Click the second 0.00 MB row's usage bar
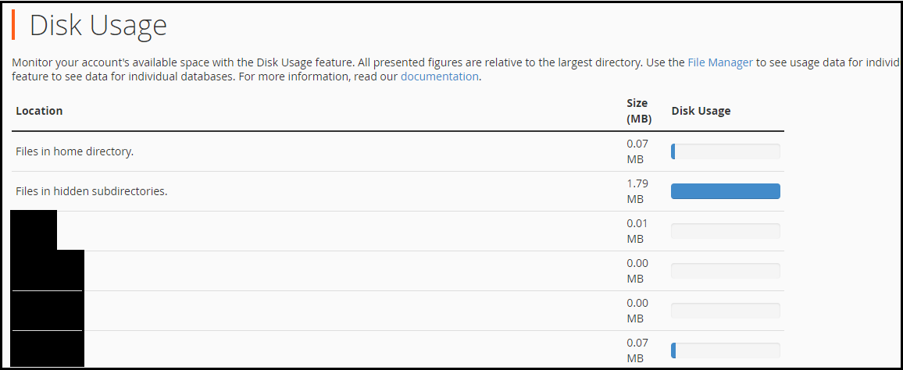The height and width of the screenshot is (370, 903). tap(725, 311)
